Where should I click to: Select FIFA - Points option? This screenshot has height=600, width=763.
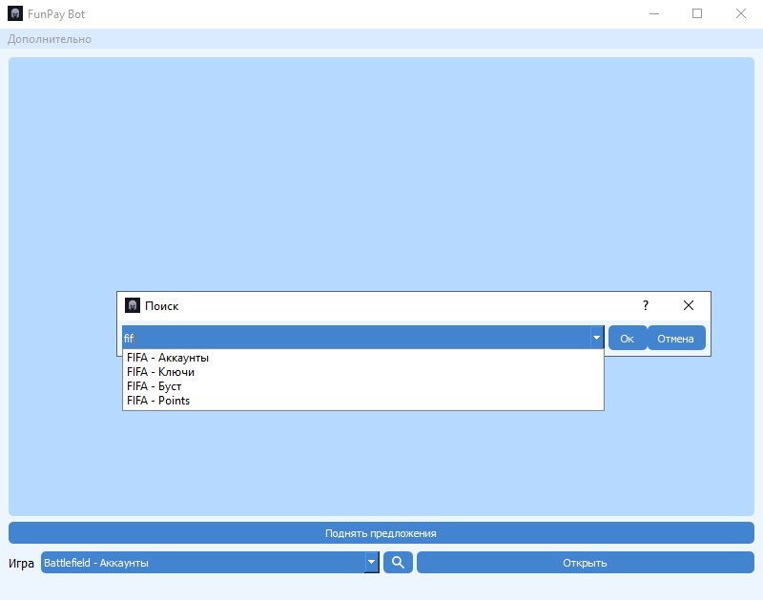(363, 401)
